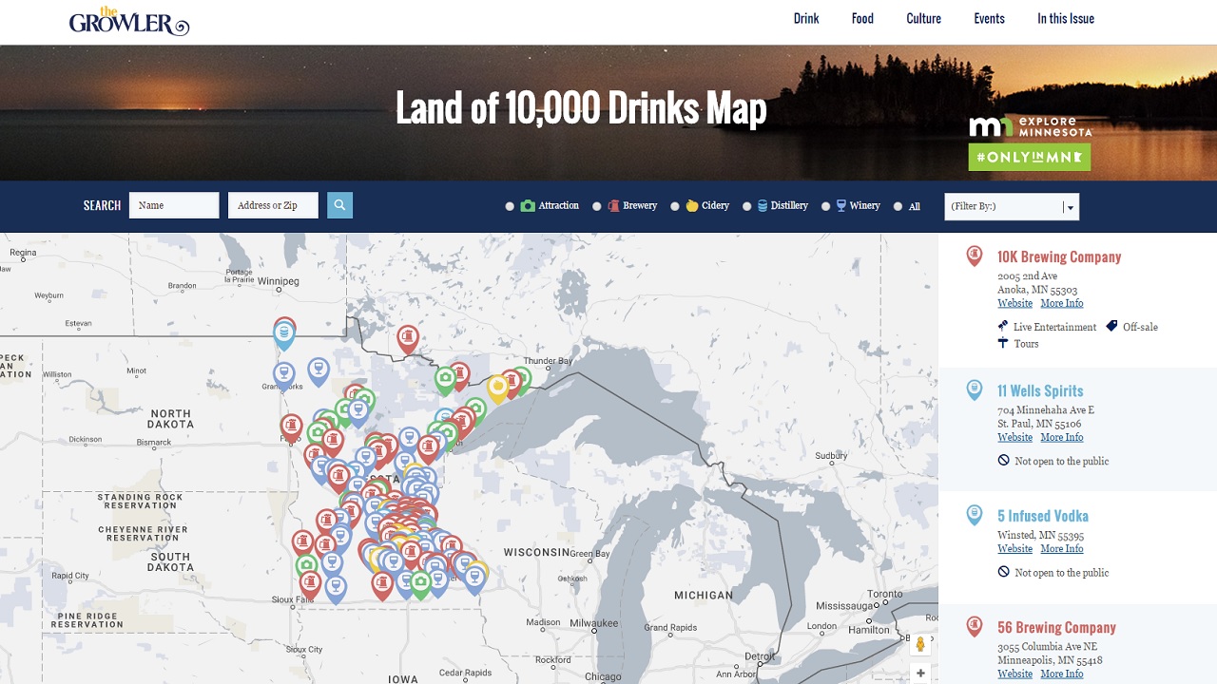Viewport: 1217px width, 684px height.
Task: Select the Winery radio button
Action: [825, 205]
